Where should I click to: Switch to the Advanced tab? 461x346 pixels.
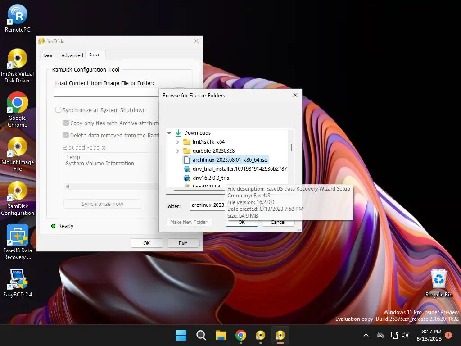pyautogui.click(x=72, y=55)
